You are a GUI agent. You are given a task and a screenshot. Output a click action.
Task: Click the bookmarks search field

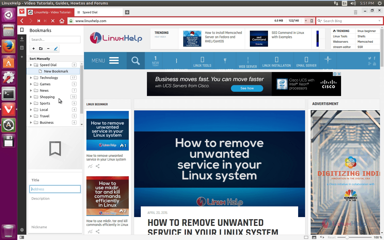click(55, 39)
